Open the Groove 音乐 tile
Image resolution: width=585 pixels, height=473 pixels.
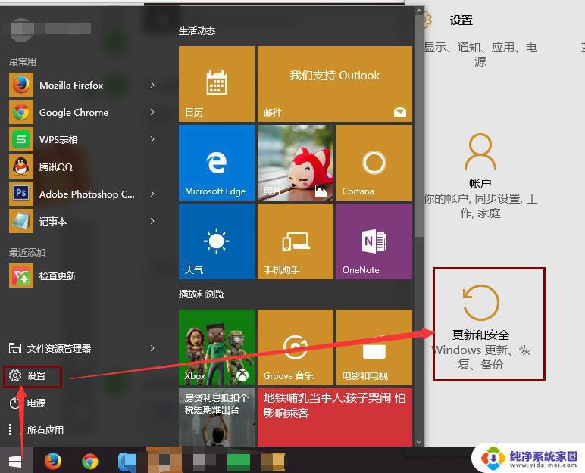pyautogui.click(x=295, y=347)
